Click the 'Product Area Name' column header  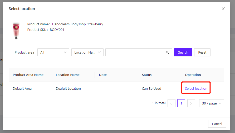[28, 75]
